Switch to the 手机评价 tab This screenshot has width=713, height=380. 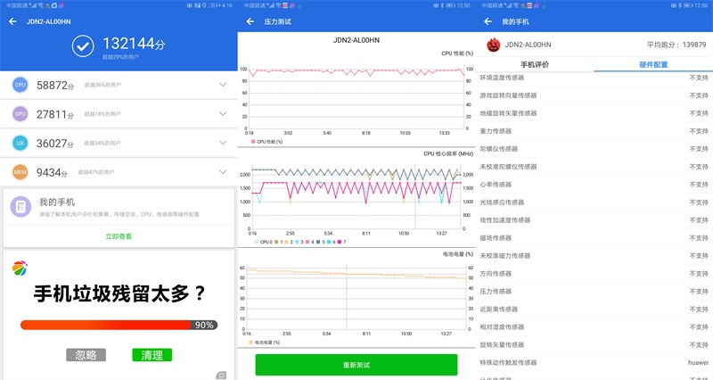(x=535, y=64)
